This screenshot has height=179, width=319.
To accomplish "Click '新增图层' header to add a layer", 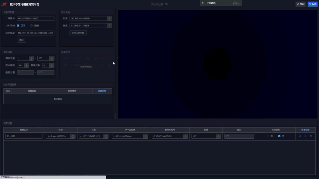I will pyautogui.click(x=102, y=91).
